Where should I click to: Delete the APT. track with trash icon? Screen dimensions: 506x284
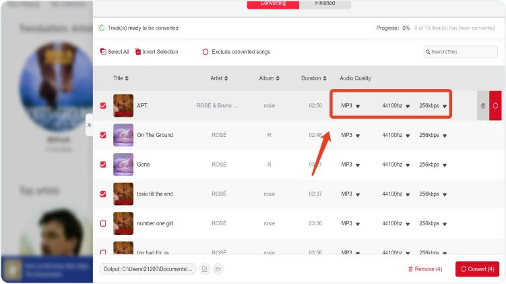(482, 106)
